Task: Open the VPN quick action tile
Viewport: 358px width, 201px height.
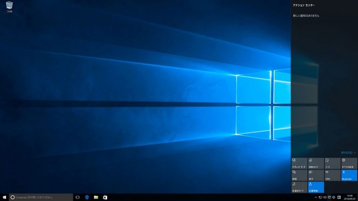Action: tap(333, 175)
